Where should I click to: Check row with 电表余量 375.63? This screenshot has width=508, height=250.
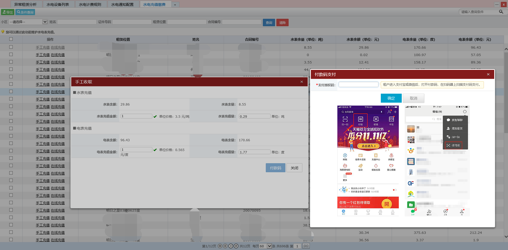[11, 232]
